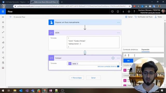Open File Explorer from taskbar

(15, 91)
